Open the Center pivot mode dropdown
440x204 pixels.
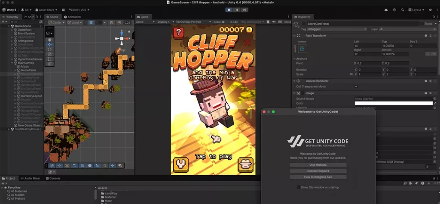coord(57,22)
